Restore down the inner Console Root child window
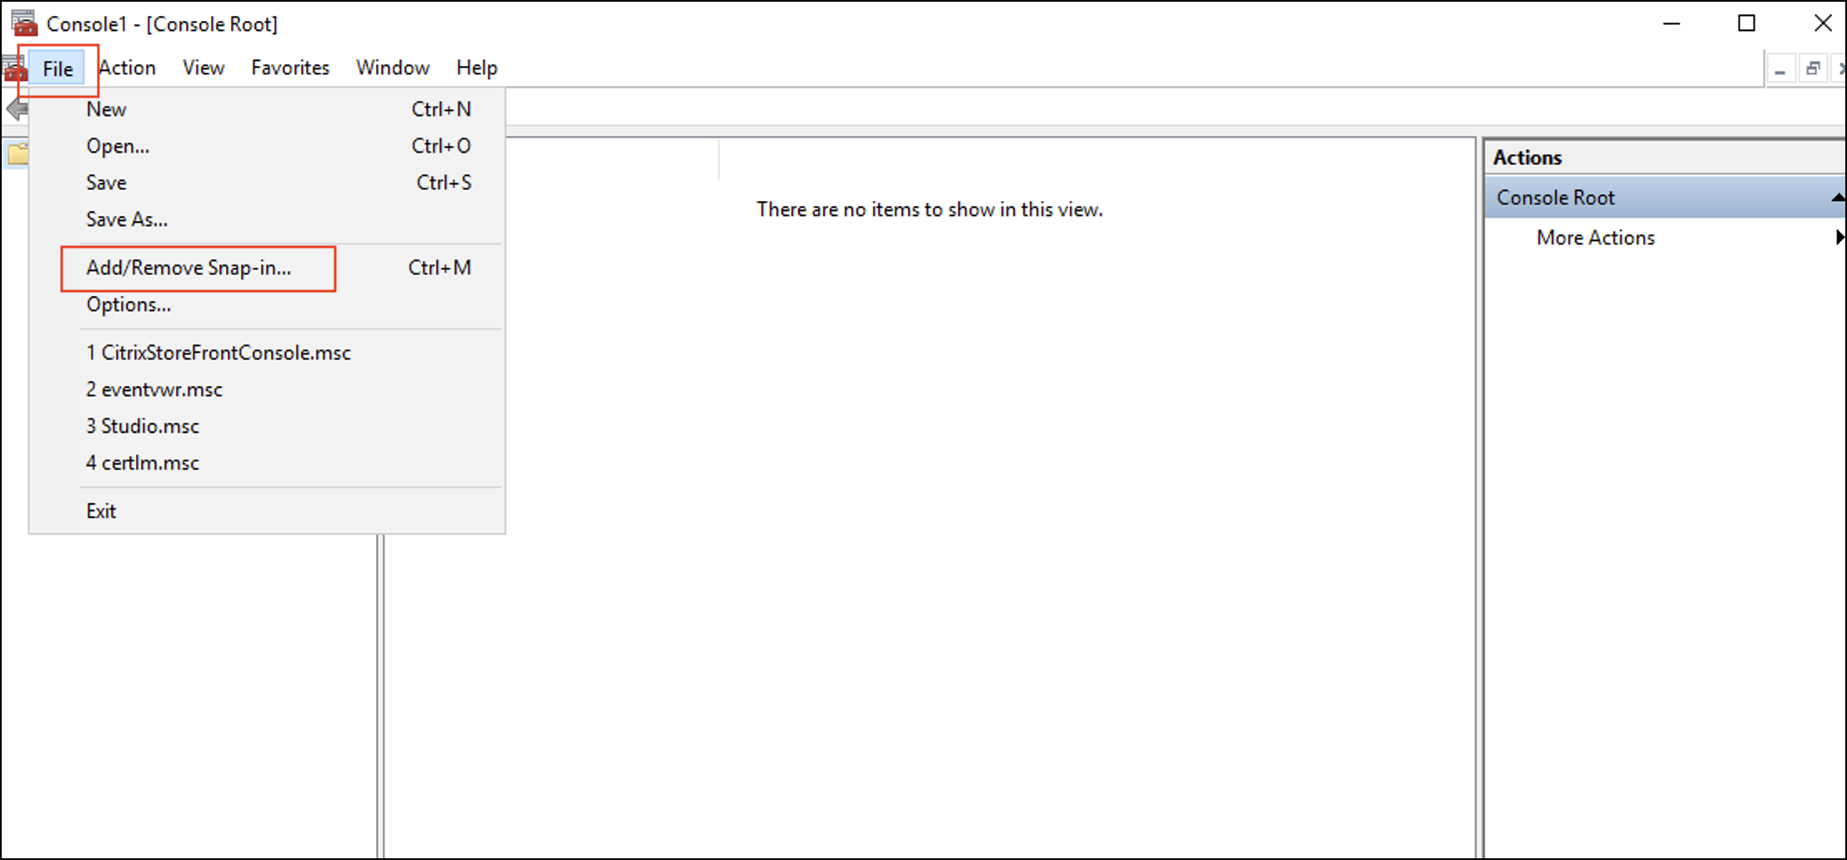1847x860 pixels. coord(1813,69)
